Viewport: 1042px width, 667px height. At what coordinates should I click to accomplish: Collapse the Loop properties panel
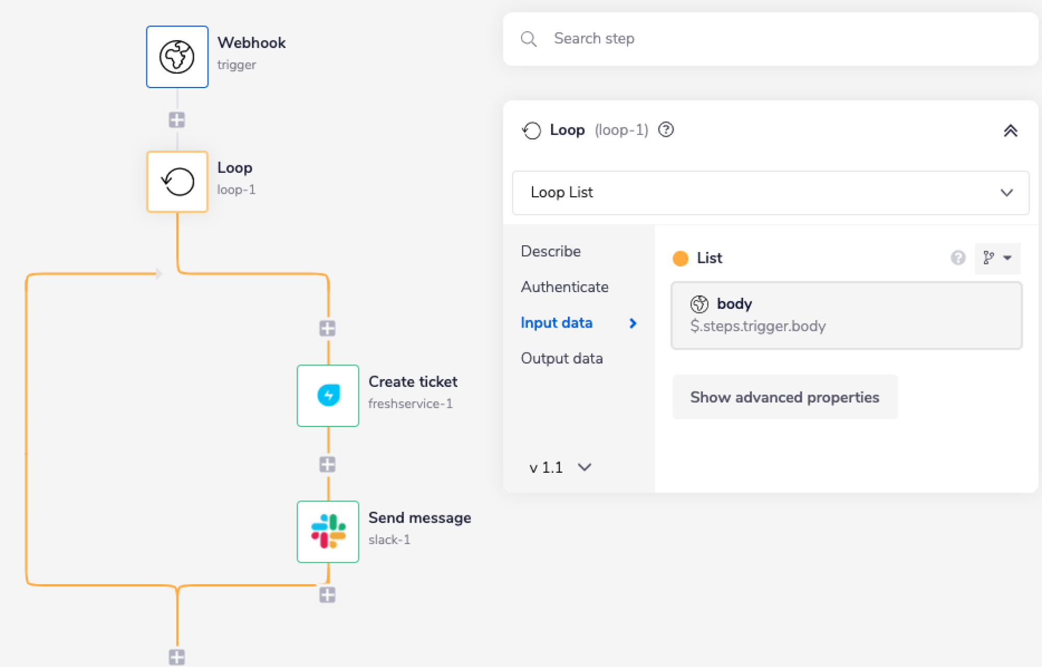1010,131
